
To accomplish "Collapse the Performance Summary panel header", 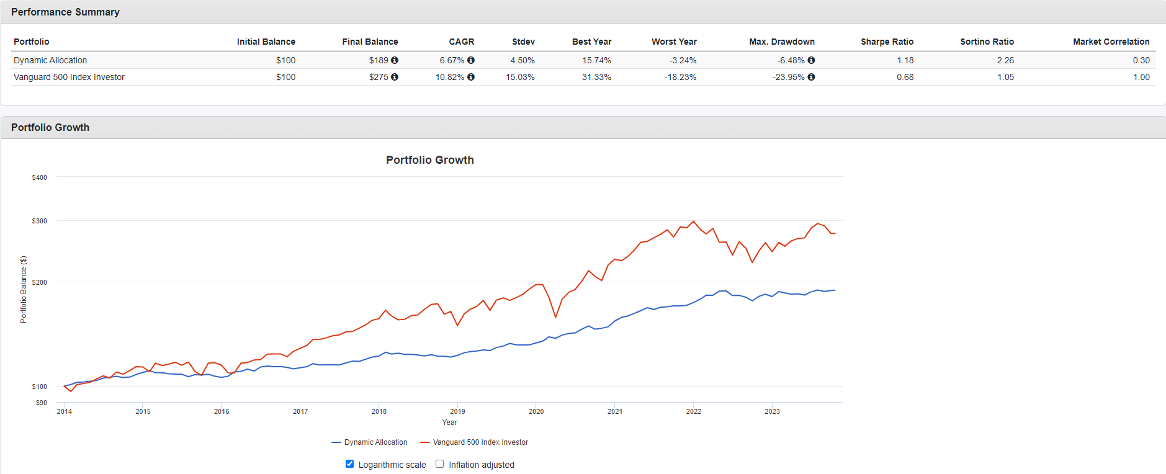I will click(x=65, y=12).
